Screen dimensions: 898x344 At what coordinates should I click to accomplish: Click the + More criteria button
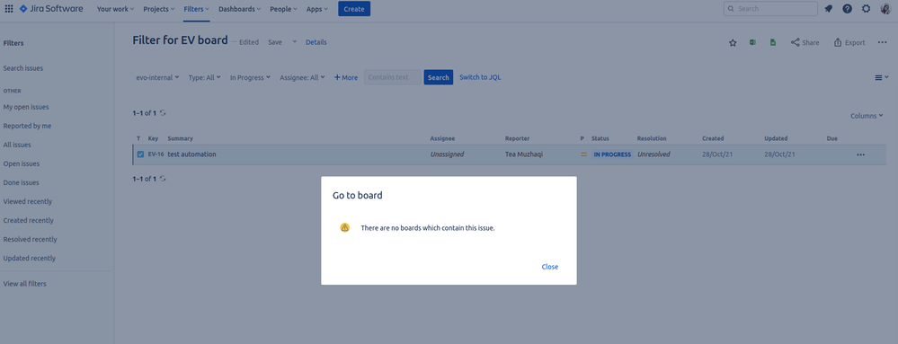click(346, 77)
